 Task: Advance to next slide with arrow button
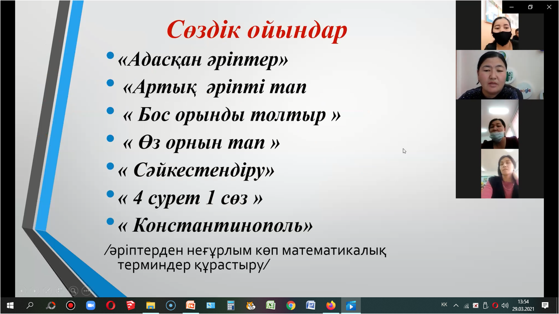click(x=35, y=290)
